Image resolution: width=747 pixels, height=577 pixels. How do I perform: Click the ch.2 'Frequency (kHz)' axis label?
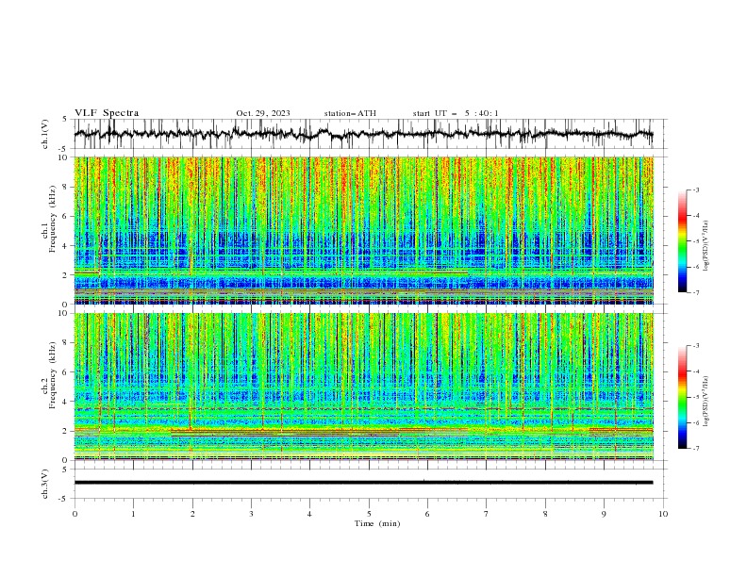point(52,375)
